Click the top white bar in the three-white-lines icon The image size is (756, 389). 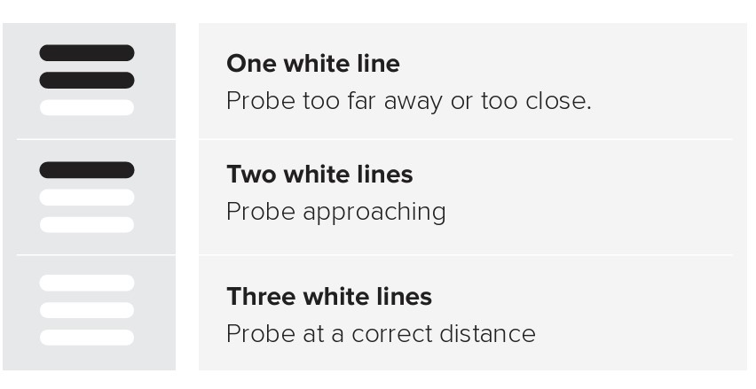tap(87, 283)
